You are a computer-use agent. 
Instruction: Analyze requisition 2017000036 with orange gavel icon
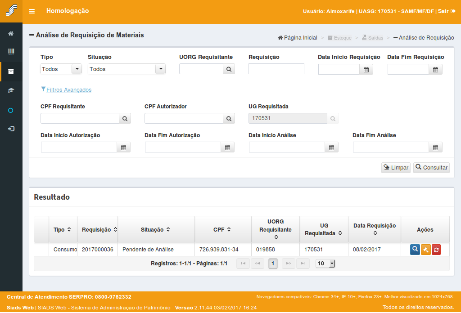coord(426,250)
